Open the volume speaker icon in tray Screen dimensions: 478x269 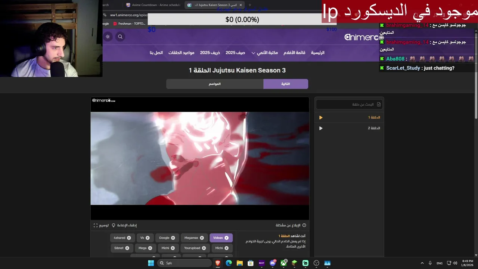(x=455, y=263)
